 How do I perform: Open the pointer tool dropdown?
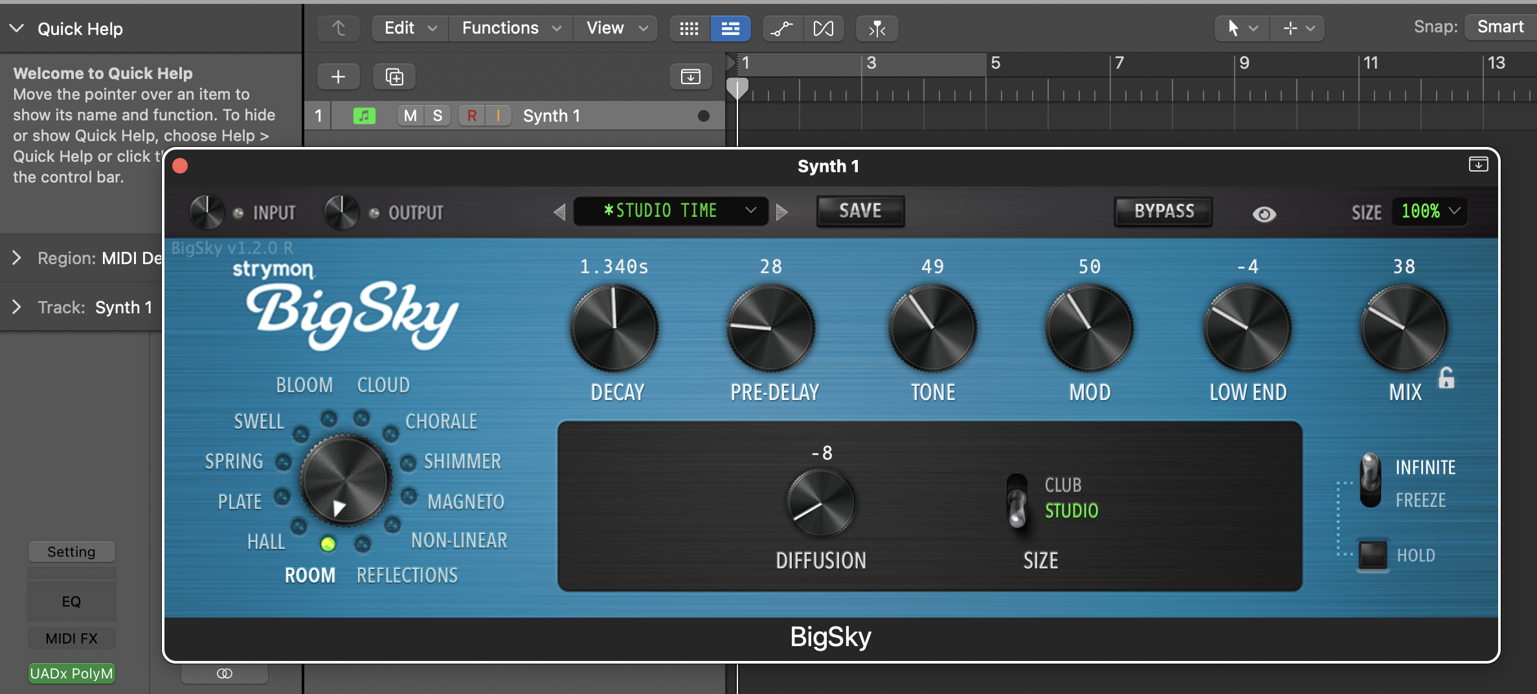pyautogui.click(x=1241, y=28)
